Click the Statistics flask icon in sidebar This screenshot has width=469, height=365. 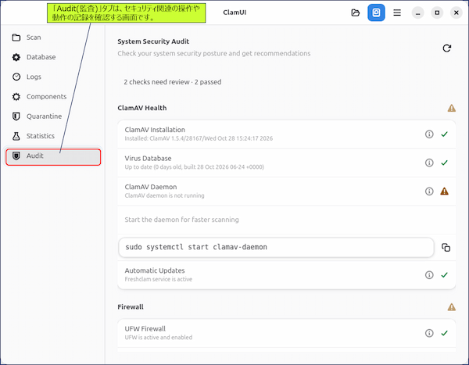pos(16,136)
